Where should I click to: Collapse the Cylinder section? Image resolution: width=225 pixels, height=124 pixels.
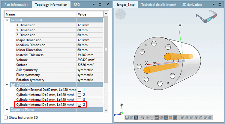7,85
